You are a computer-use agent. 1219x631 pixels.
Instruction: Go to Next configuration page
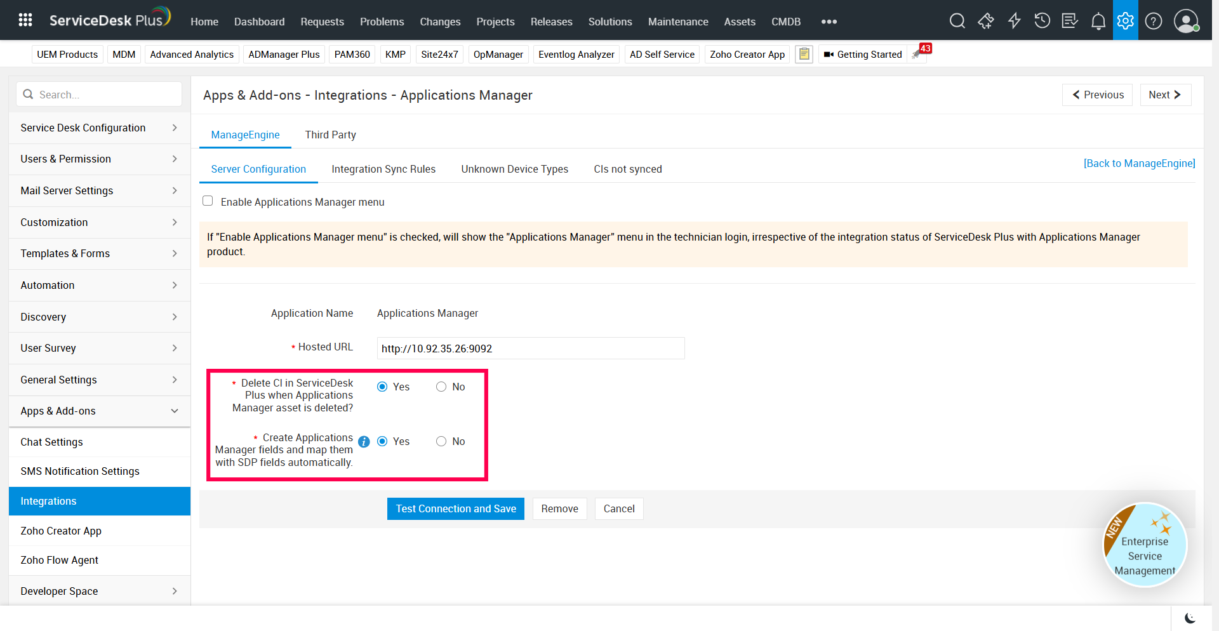[1166, 95]
